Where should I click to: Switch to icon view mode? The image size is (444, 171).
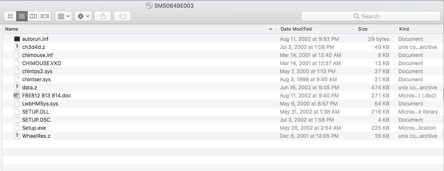point(11,16)
